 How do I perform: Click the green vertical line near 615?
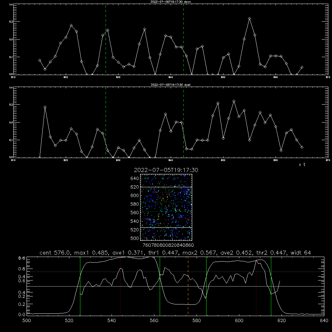(x=271, y=286)
